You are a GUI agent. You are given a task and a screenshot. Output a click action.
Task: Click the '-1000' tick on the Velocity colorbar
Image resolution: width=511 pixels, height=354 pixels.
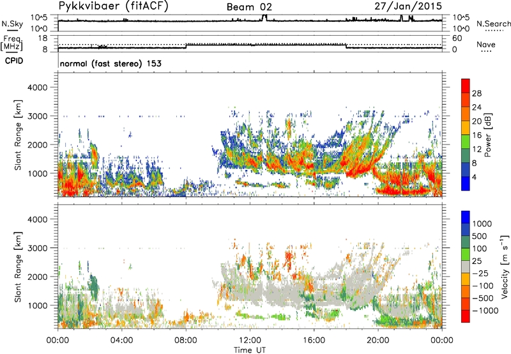[x=485, y=311]
